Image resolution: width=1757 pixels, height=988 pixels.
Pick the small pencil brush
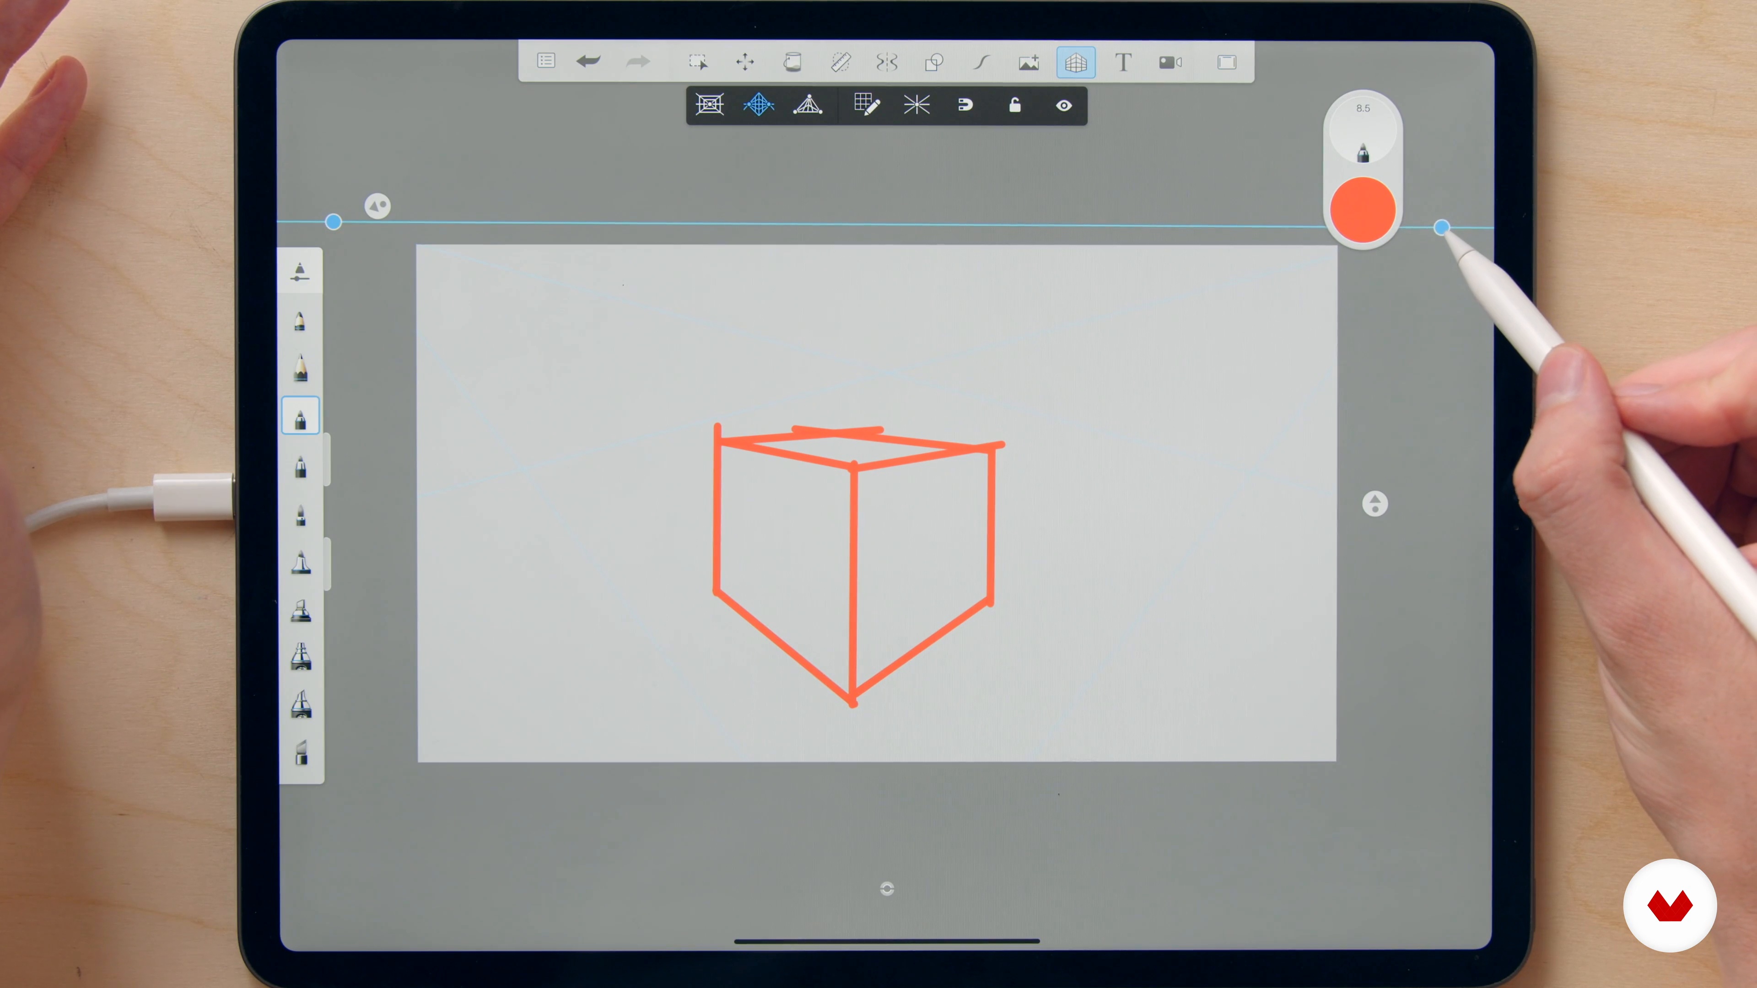click(299, 321)
